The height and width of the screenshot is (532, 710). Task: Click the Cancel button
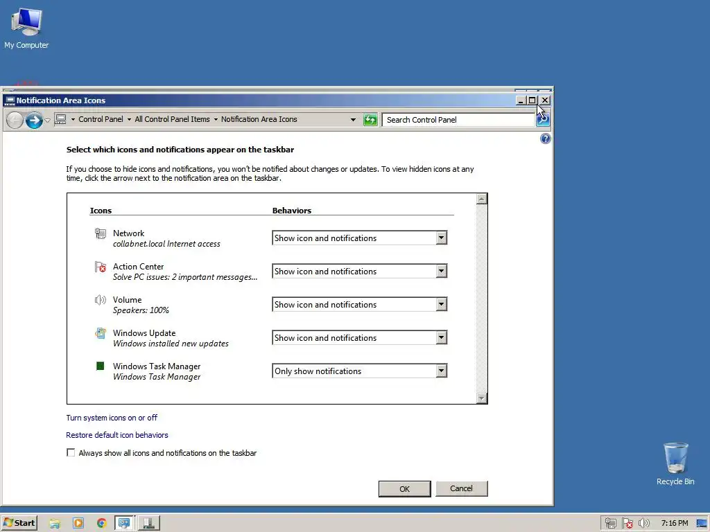click(461, 488)
